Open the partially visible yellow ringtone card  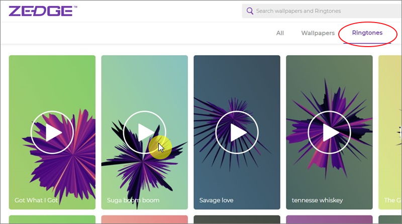390,132
